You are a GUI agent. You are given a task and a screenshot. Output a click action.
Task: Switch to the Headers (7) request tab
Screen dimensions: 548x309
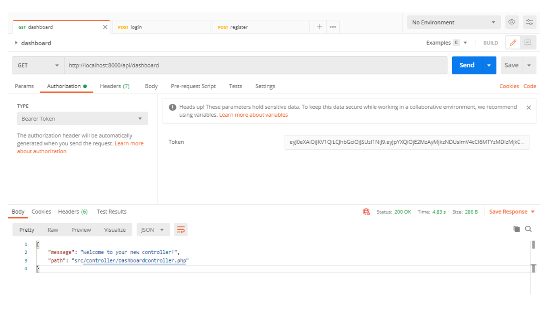coord(114,86)
